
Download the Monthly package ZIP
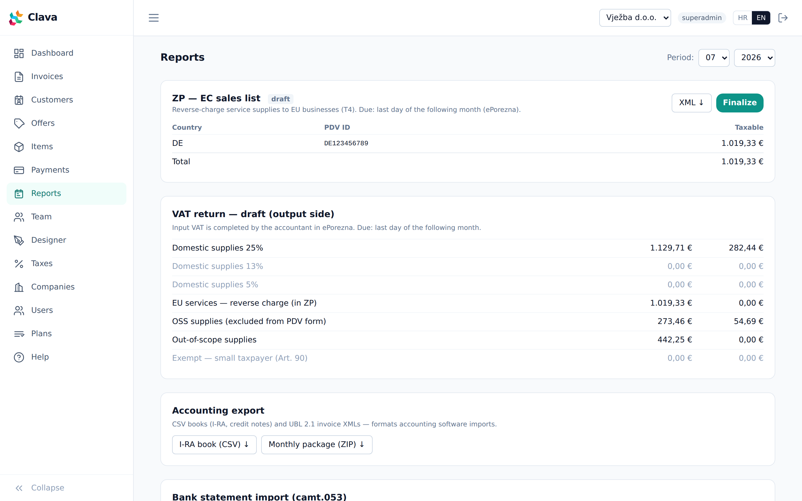pyautogui.click(x=317, y=445)
